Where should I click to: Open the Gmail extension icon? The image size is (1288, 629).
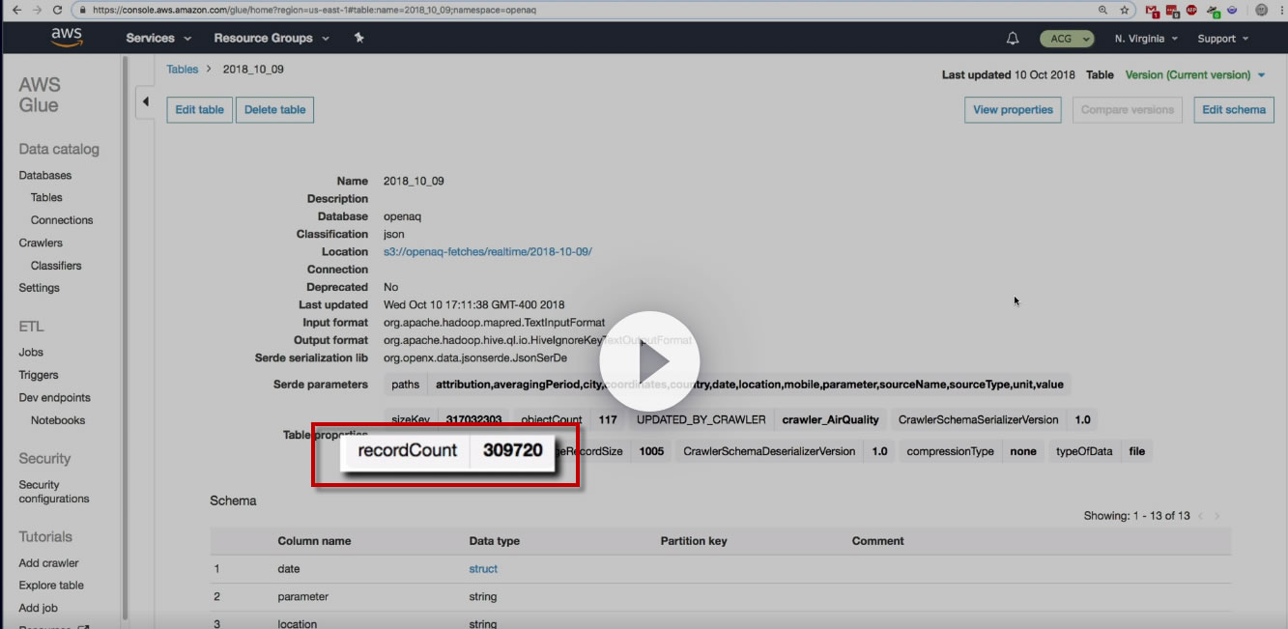pos(1152,11)
